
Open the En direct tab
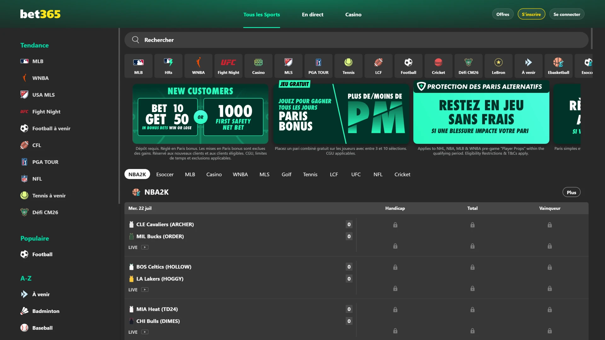point(313,14)
